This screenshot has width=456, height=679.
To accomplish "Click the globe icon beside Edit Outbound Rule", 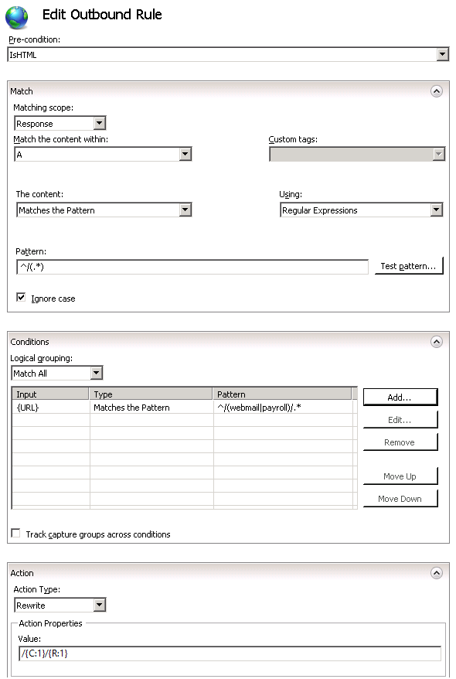I will [x=17, y=15].
